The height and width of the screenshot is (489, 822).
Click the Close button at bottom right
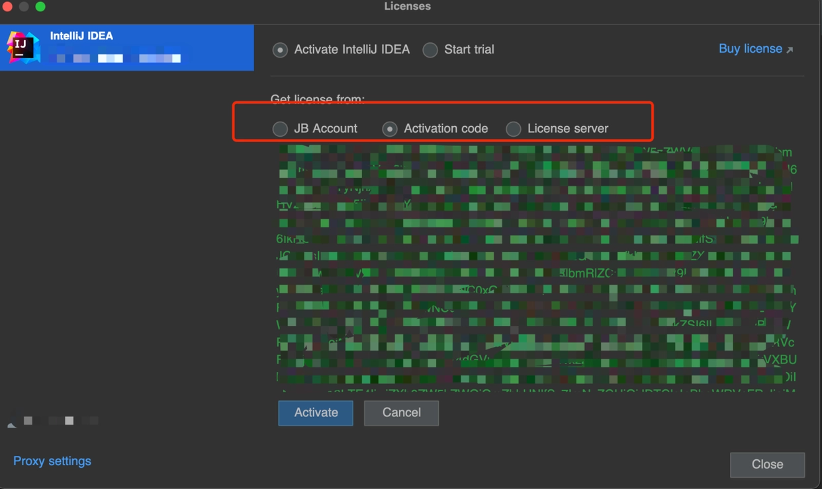(767, 465)
